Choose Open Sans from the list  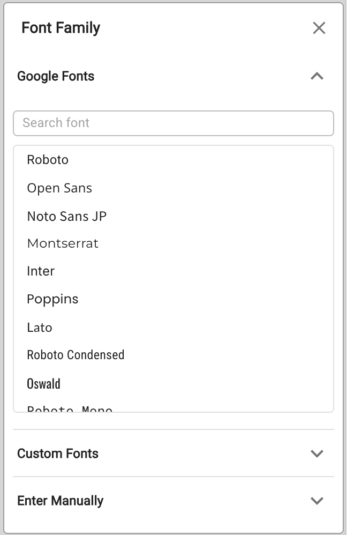pos(59,188)
